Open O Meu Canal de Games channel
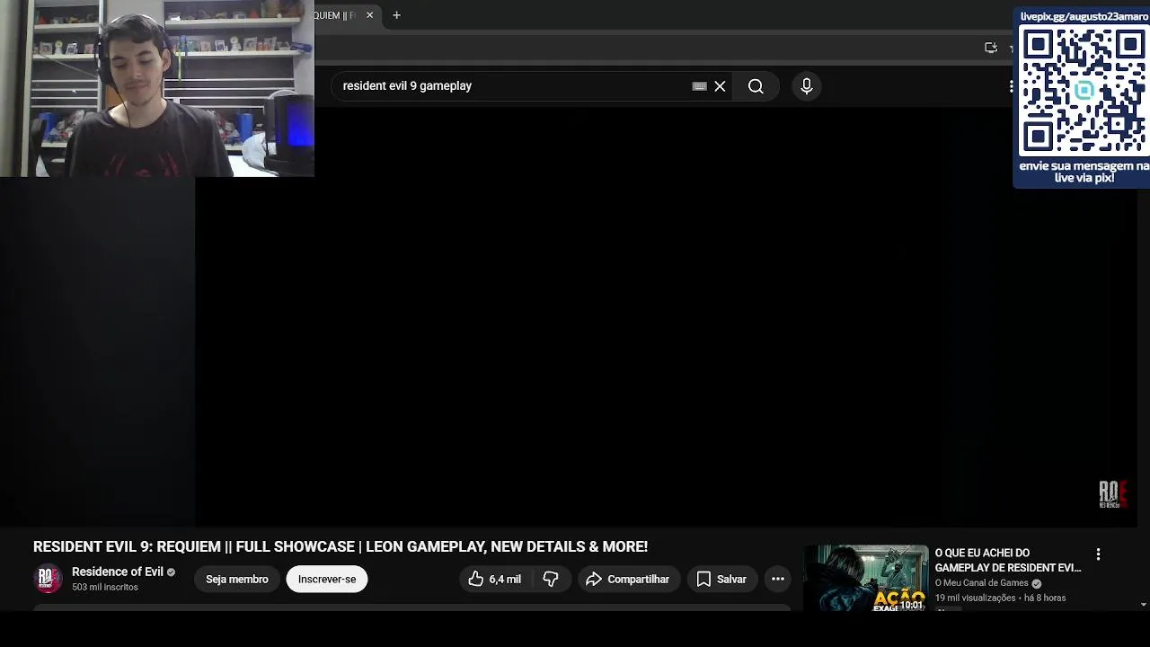 point(982,583)
